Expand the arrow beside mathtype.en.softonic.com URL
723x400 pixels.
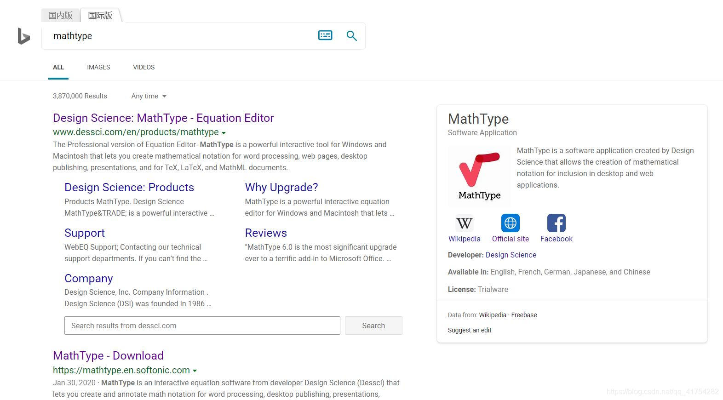coord(195,371)
